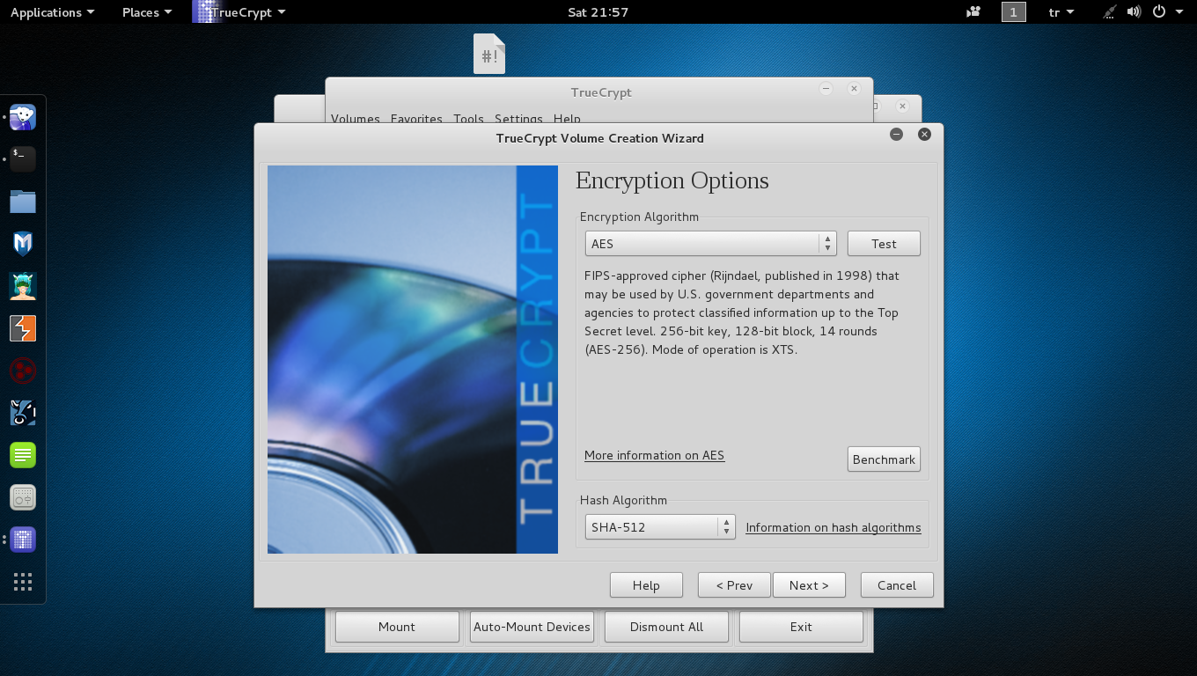
Task: Open the script file icon on desktop
Action: [489, 54]
